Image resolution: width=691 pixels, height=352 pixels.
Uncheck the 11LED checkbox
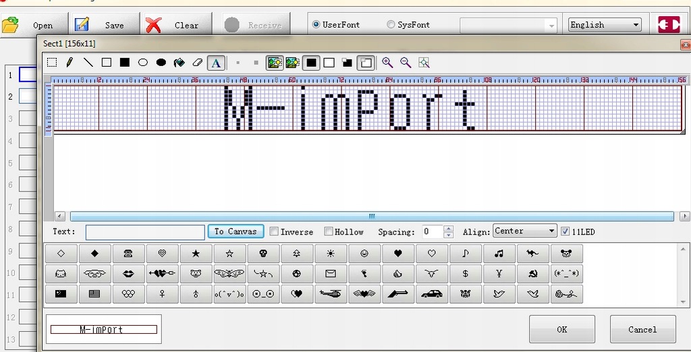565,231
